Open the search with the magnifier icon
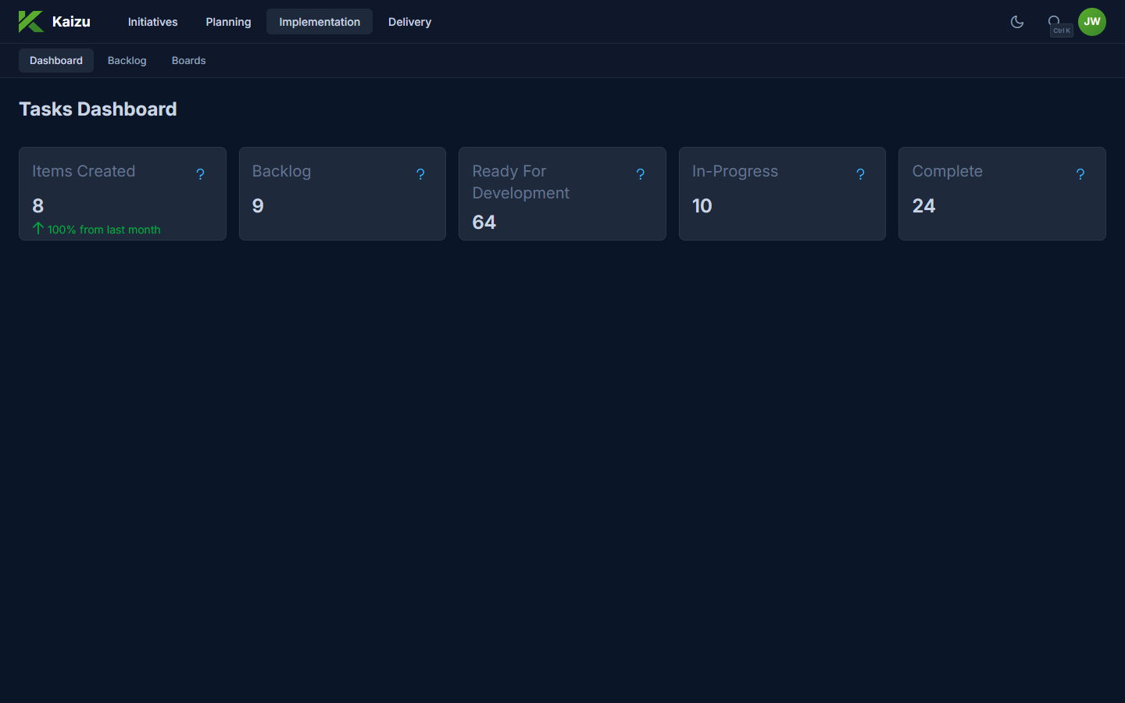1125x703 pixels. (x=1055, y=21)
